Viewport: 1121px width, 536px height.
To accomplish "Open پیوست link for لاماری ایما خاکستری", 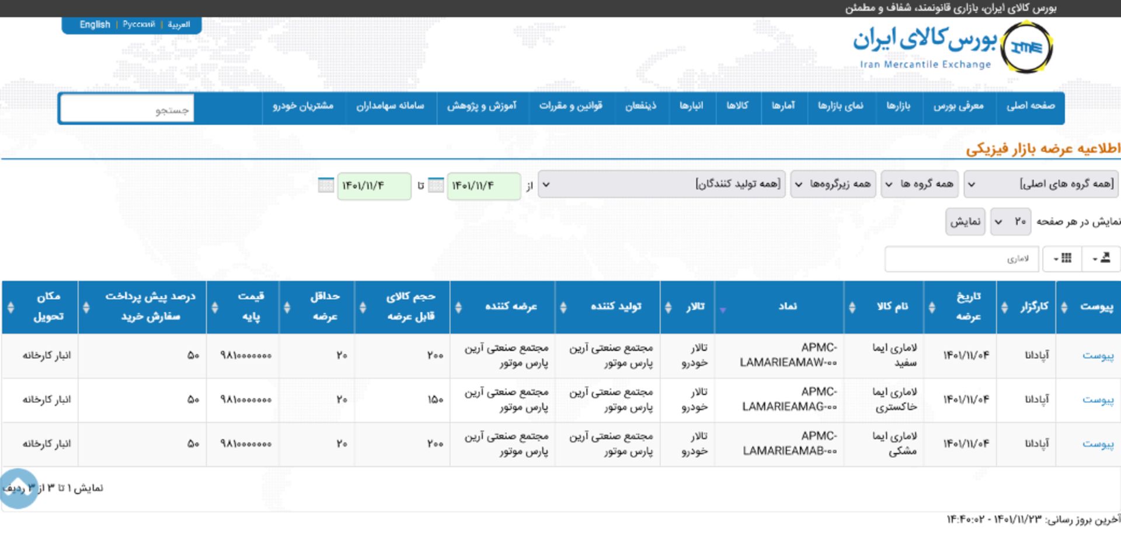I will [x=1098, y=400].
